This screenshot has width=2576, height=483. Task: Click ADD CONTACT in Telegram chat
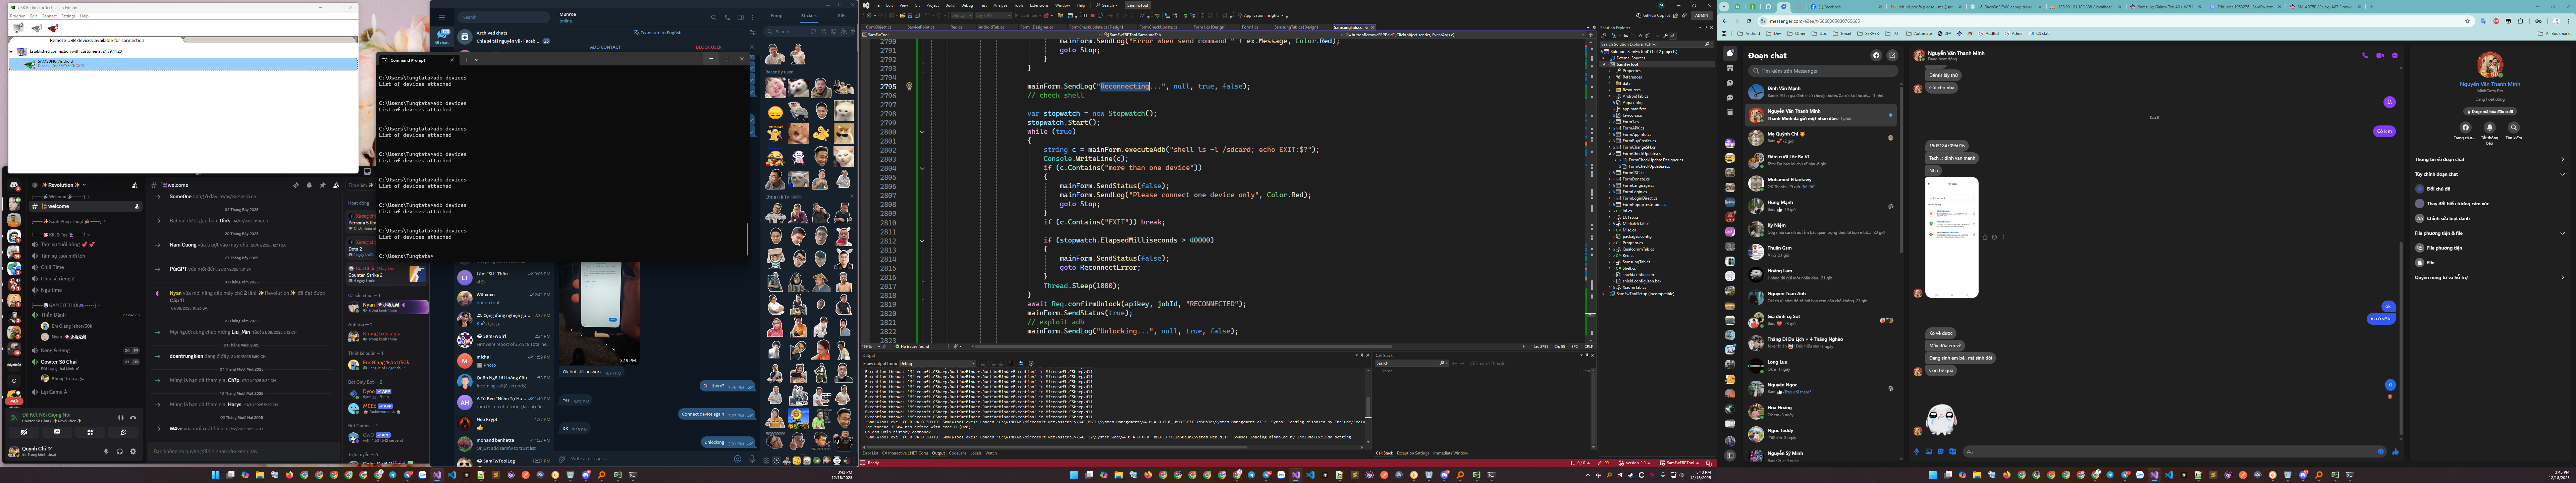[x=605, y=47]
